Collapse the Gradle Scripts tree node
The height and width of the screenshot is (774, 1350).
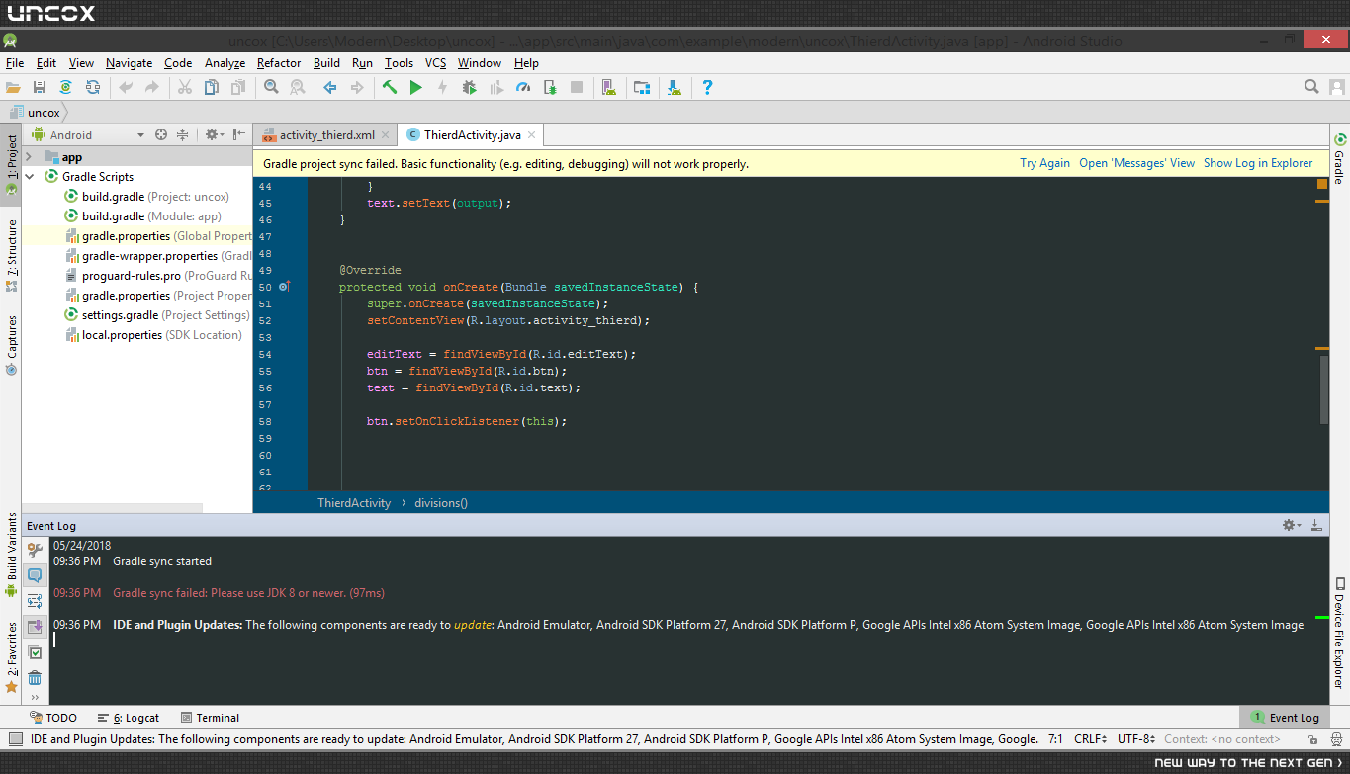(29, 177)
